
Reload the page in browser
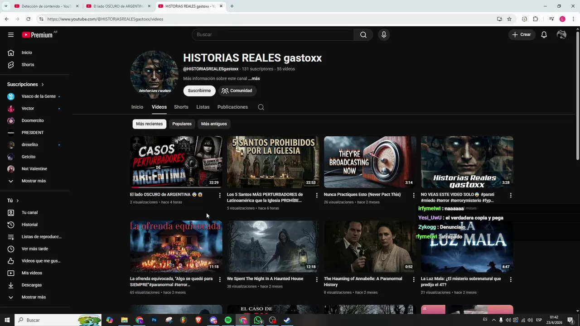[28, 19]
